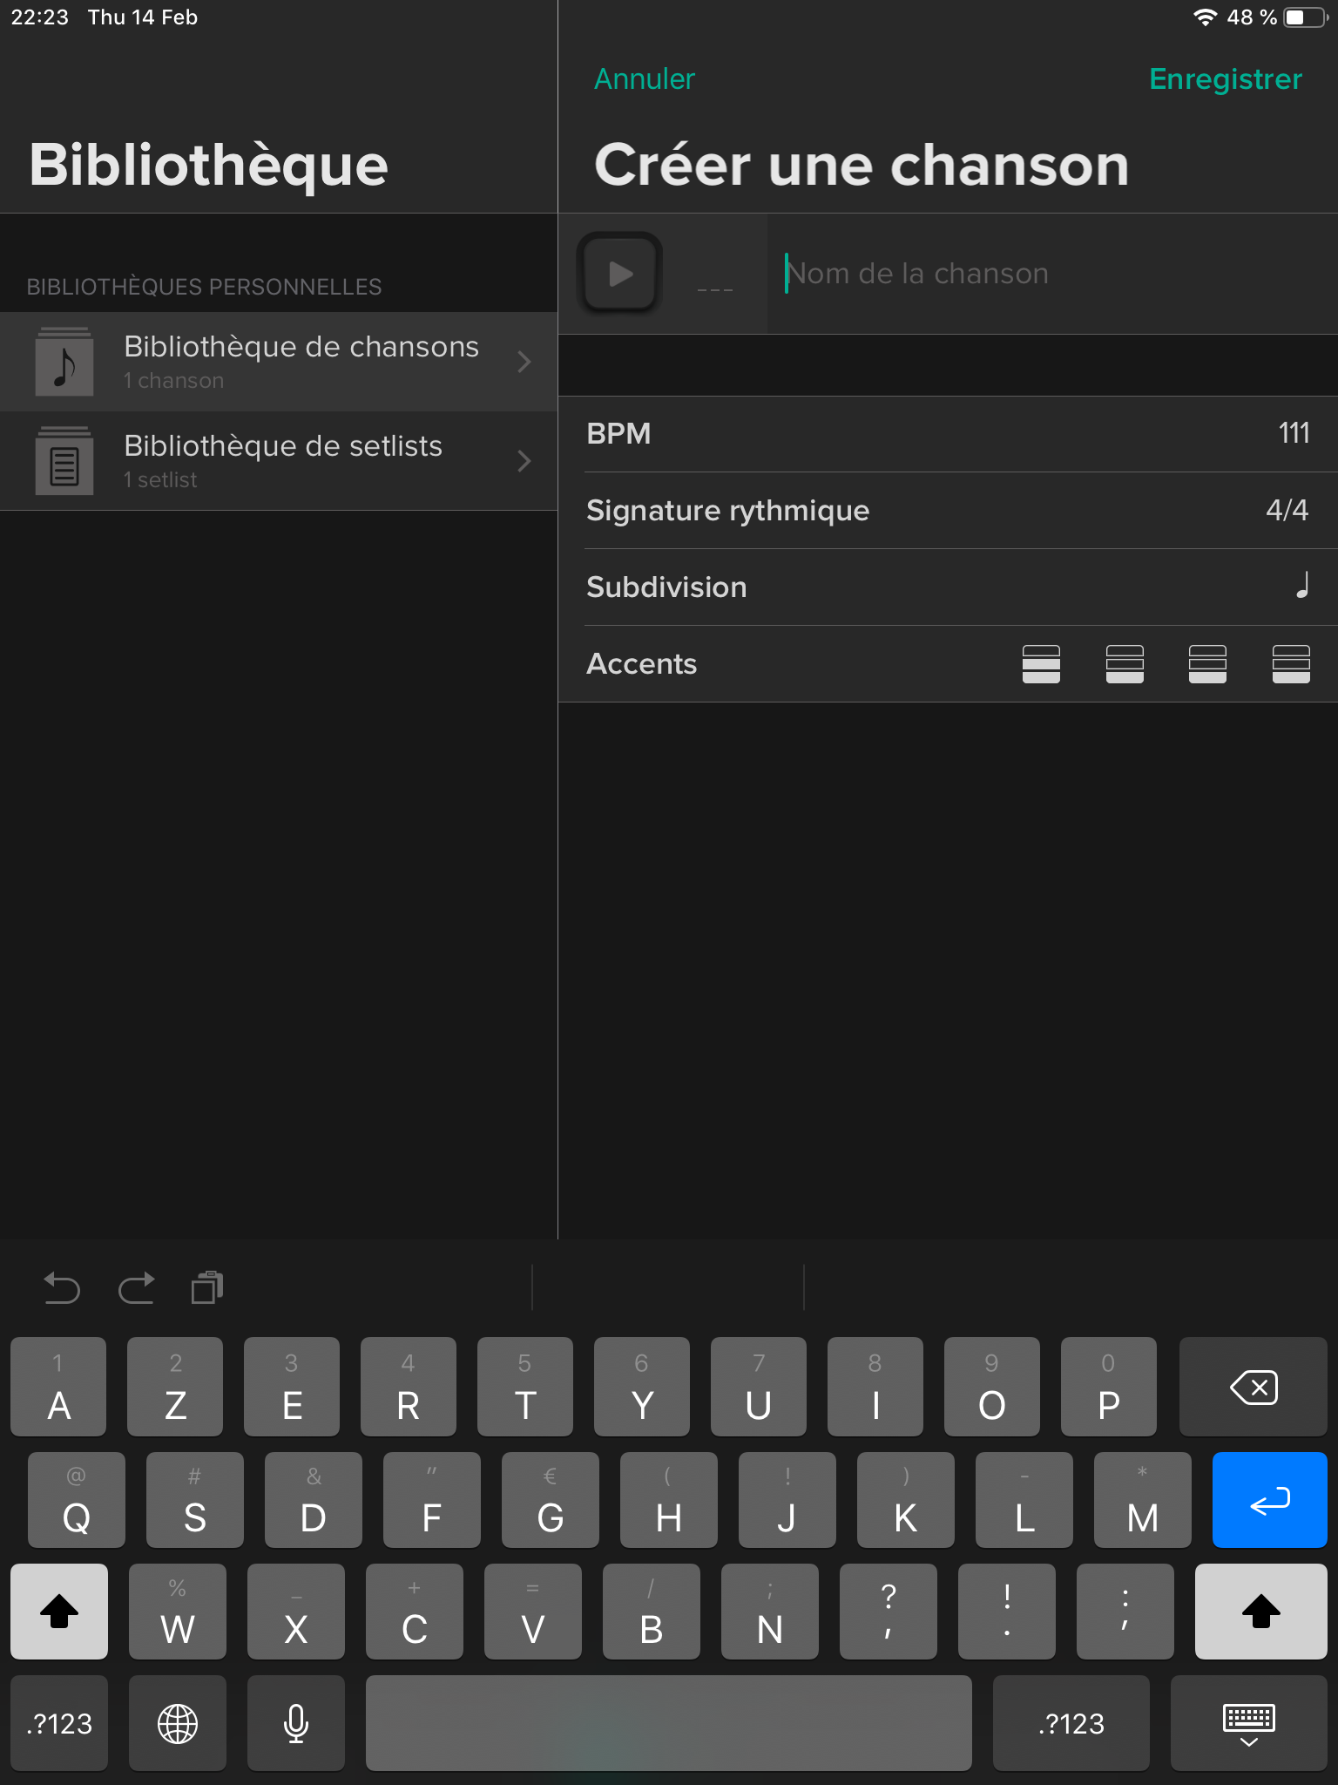Tap the right .?123 key
The height and width of the screenshot is (1785, 1338).
(1071, 1723)
